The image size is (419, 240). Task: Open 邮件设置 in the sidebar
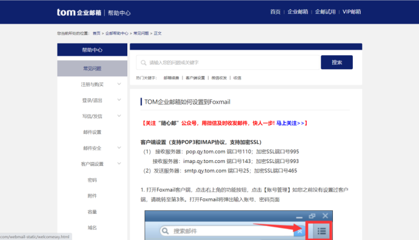coord(92,132)
